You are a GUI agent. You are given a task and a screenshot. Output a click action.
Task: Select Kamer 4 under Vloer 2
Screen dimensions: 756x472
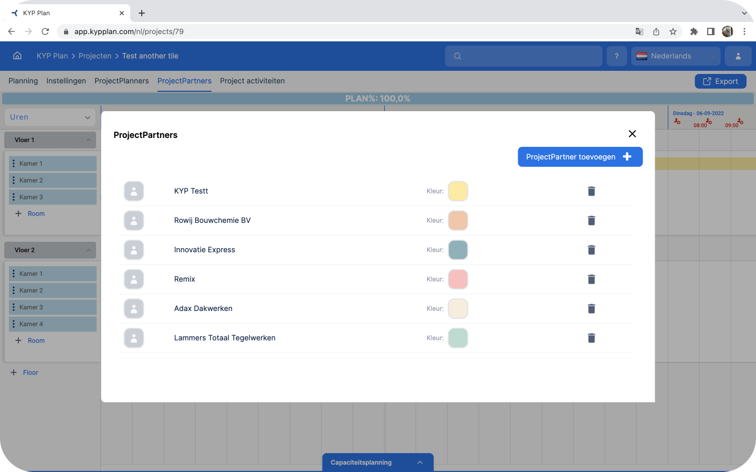coord(52,324)
